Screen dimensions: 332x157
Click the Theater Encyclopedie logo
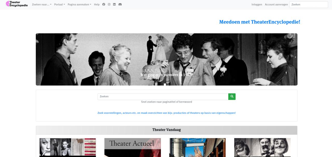point(17,4)
